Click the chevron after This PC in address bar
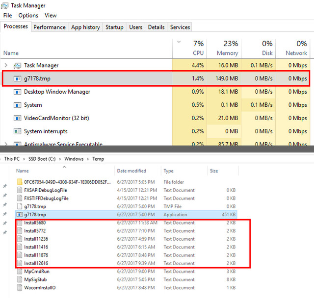The height and width of the screenshot is (298, 314). (x=24, y=159)
